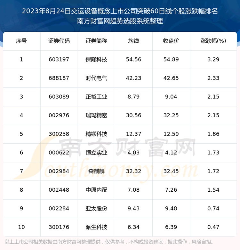The height and width of the screenshot is (250, 240).
Task: Click change percentage 0.74
Action: 213,209
